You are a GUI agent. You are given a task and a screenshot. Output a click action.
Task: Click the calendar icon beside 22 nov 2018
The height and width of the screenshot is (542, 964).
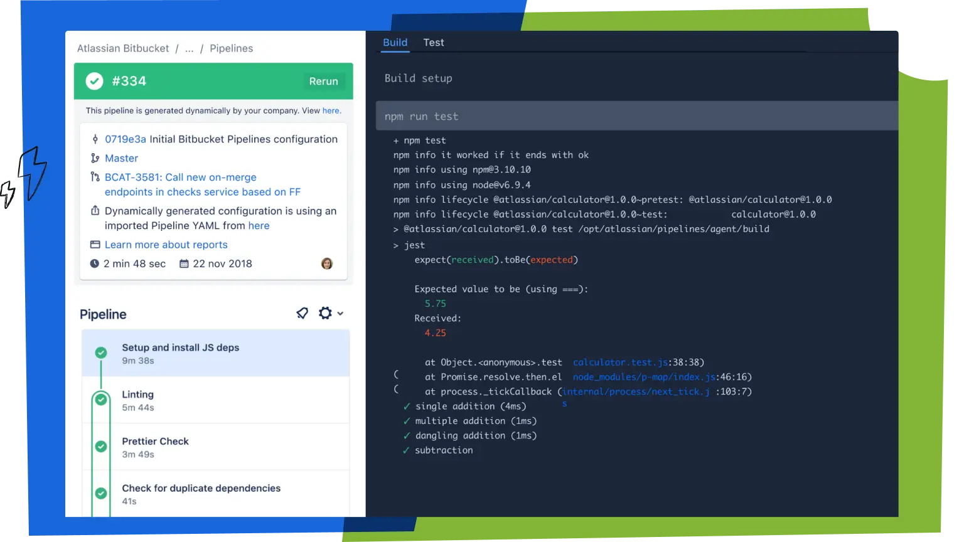pos(184,264)
